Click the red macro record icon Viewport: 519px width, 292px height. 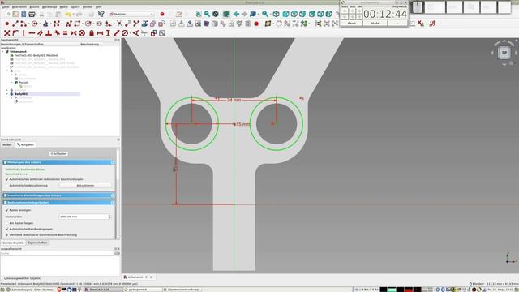[x=162, y=14]
